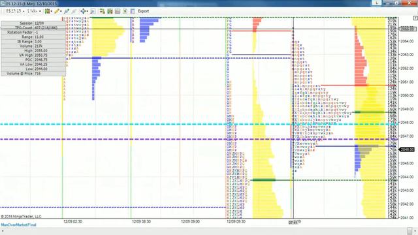Click the Session 12/09 row
Image resolution: width=418 pixels, height=235 pixels.
click(x=33, y=23)
